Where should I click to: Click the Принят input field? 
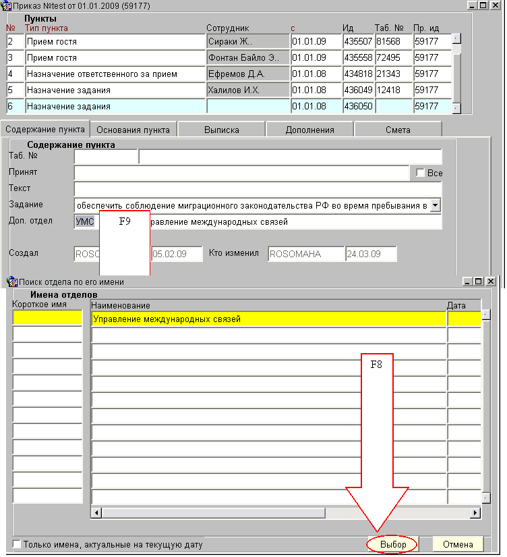(241, 173)
